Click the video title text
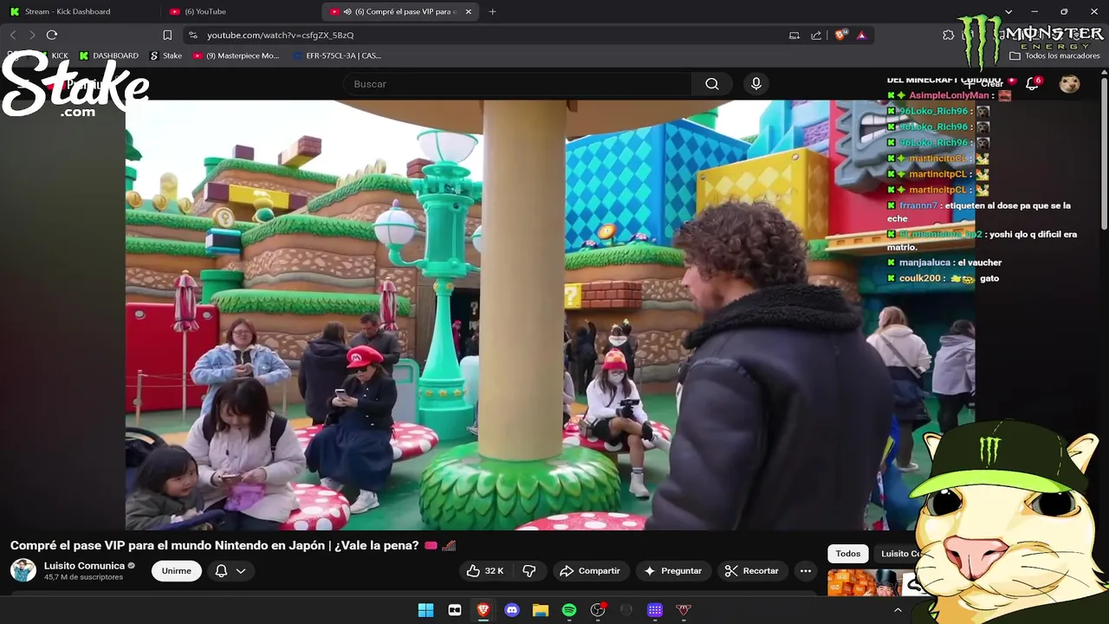This screenshot has width=1109, height=624. click(x=215, y=545)
